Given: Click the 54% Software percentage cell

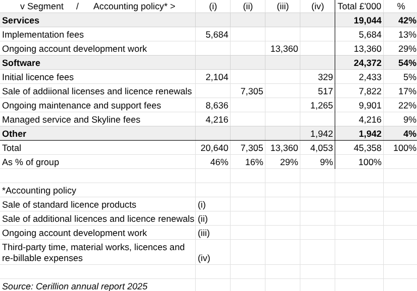Looking at the screenshot, I should pos(407,63).
